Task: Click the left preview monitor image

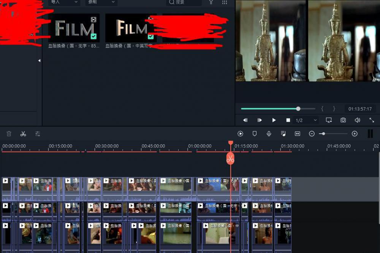Action: pos(271,41)
